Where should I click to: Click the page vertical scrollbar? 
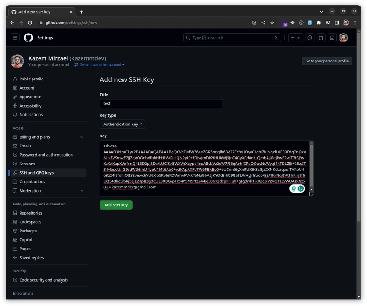click(x=359, y=128)
